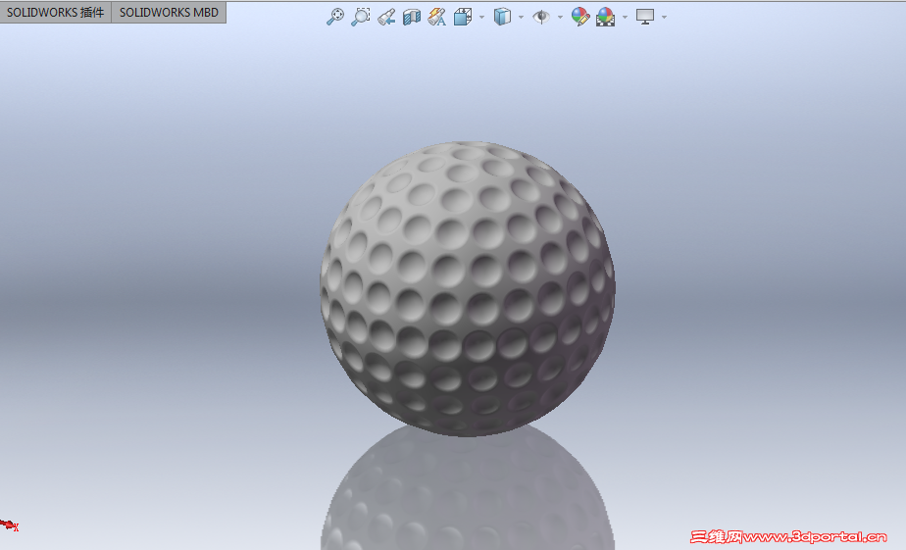Expand the Display Style dropdown arrow
This screenshot has height=550, width=906.
[522, 18]
